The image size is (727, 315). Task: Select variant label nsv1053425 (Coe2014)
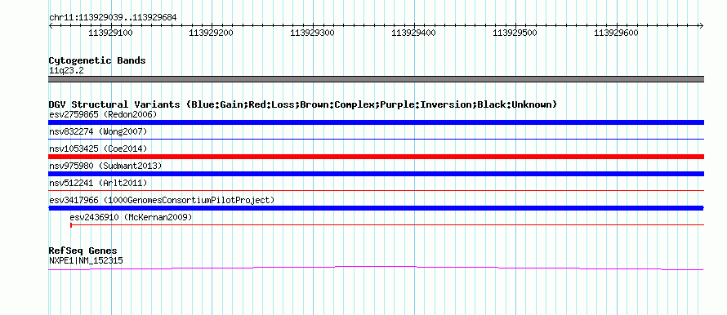click(98, 149)
